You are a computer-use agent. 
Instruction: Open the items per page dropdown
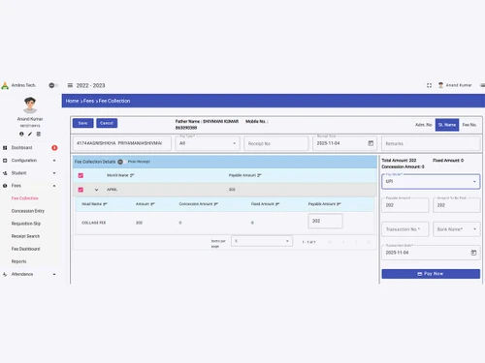(x=262, y=241)
